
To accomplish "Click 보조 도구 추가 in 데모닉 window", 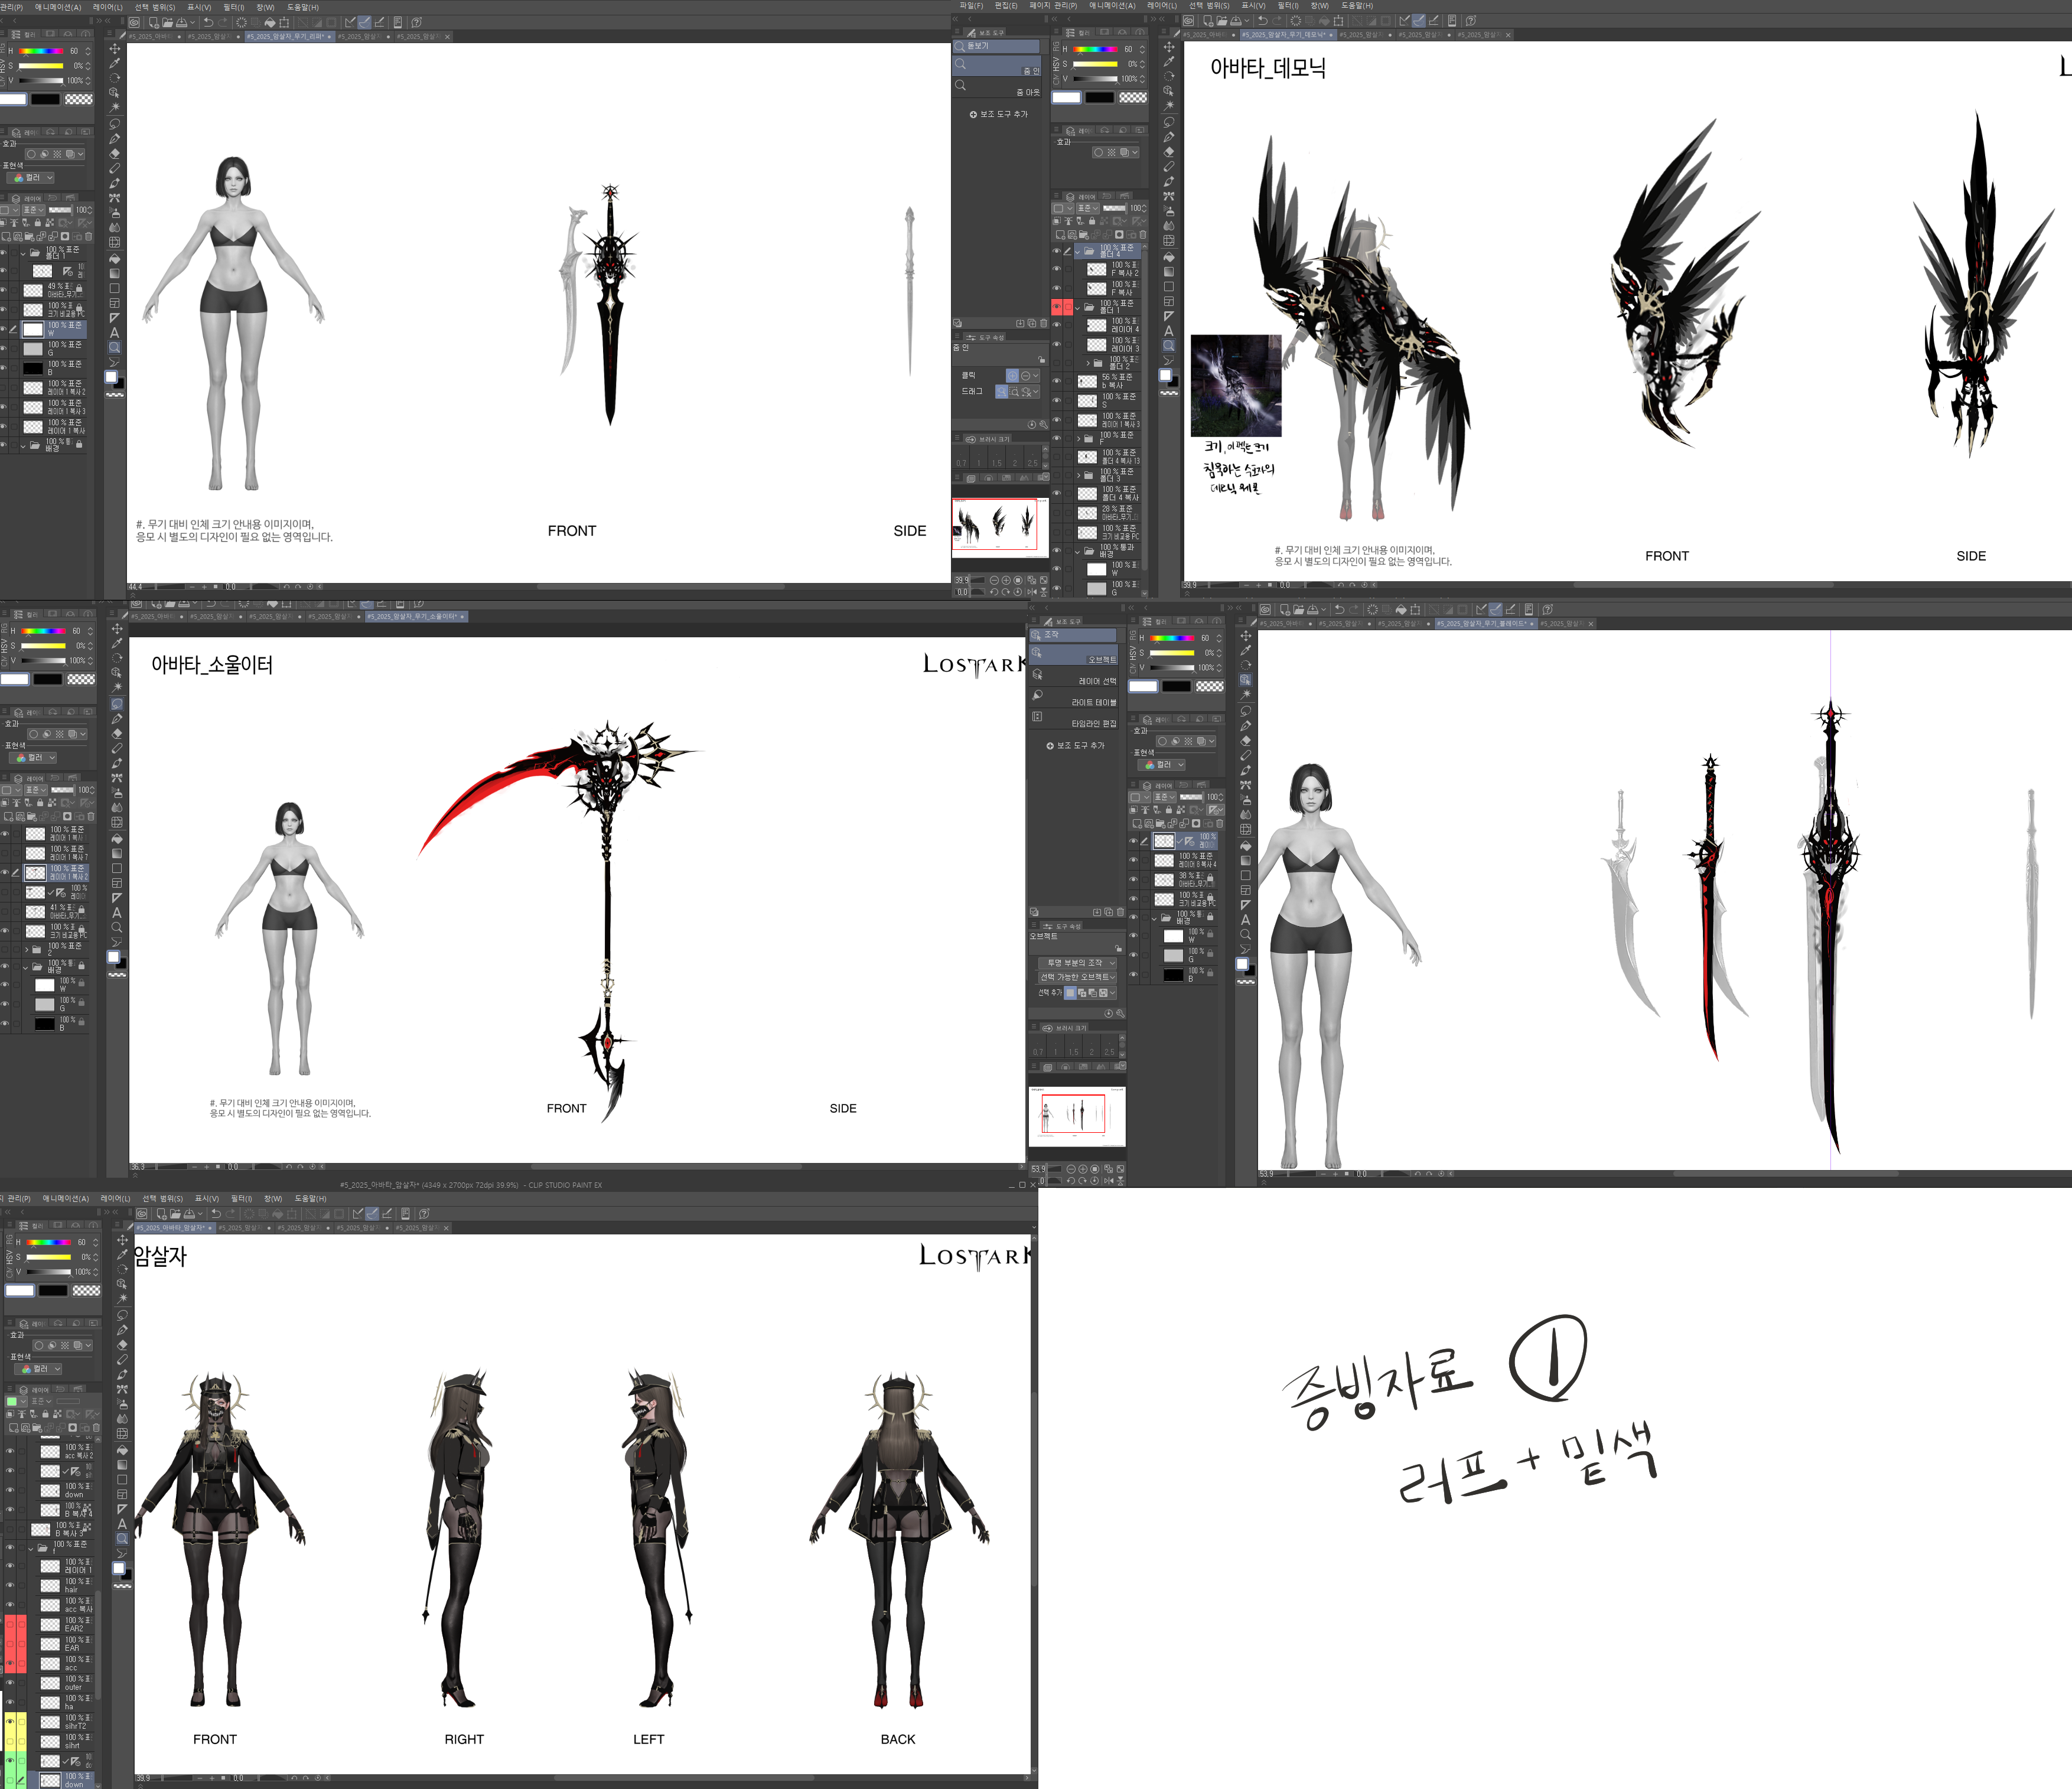I will pos(998,114).
